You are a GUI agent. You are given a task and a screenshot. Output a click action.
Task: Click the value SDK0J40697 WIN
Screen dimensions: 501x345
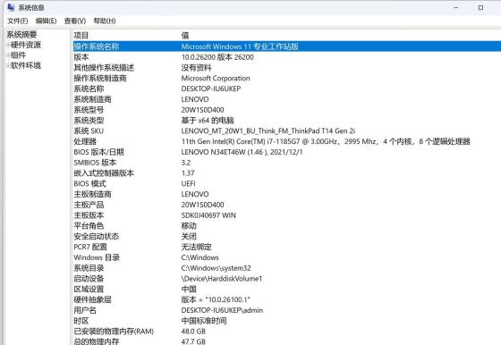[x=208, y=215]
